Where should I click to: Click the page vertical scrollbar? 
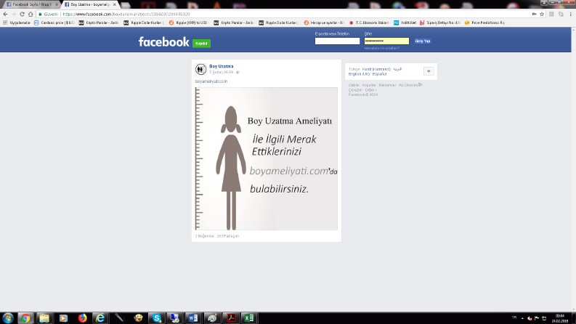pos(573,169)
